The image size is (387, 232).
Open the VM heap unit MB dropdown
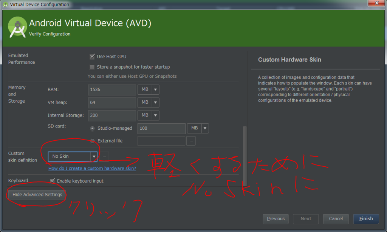[x=148, y=103]
